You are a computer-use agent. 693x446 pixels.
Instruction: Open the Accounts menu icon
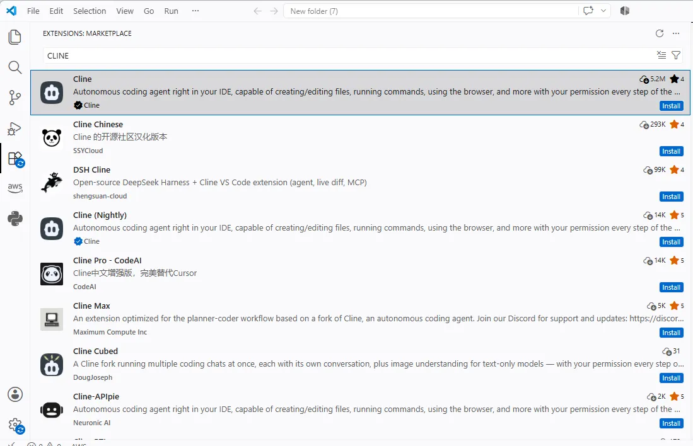point(15,394)
